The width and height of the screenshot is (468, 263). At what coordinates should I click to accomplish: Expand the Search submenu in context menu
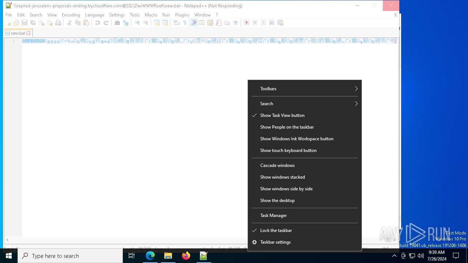pyautogui.click(x=305, y=104)
